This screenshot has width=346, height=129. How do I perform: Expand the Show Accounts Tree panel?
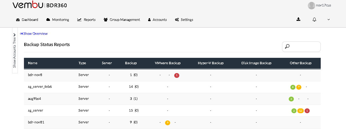pos(15,50)
